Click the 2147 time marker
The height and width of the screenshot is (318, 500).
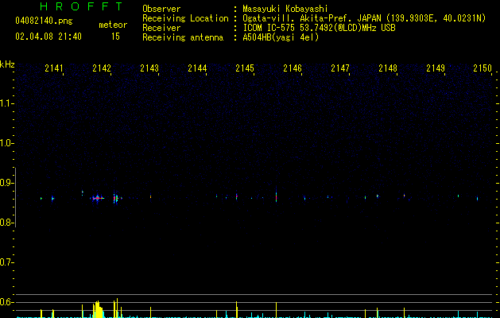(x=340, y=68)
